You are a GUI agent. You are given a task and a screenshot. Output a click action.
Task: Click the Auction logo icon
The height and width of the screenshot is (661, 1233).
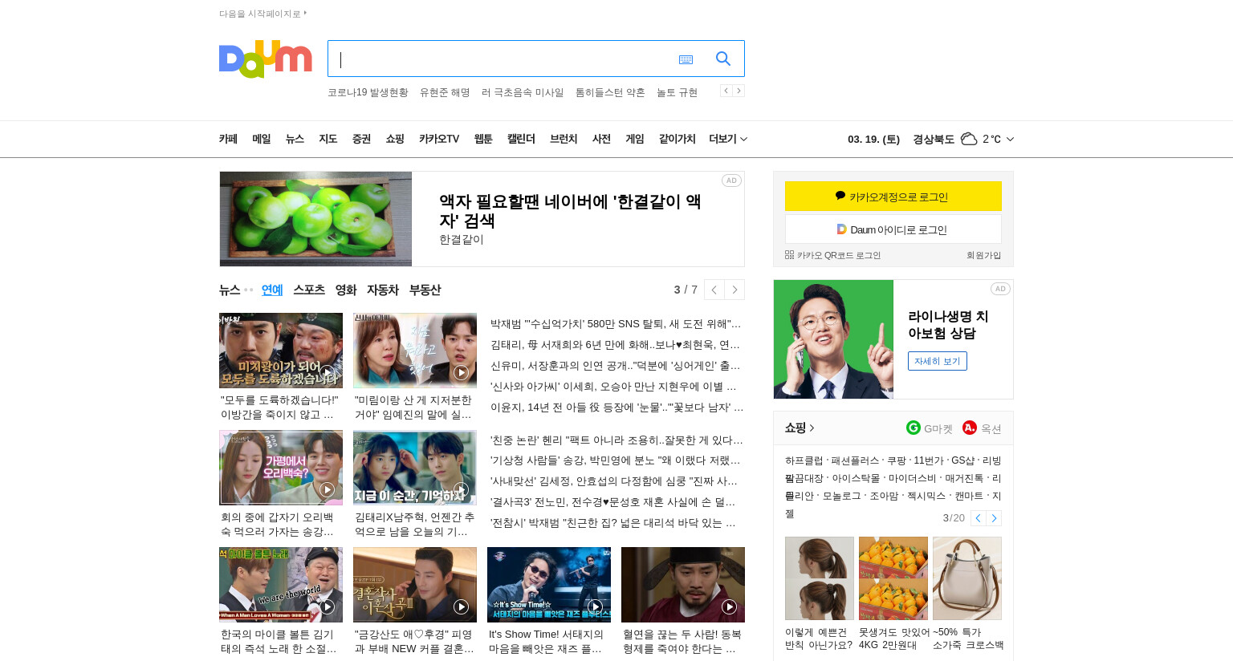tap(970, 428)
